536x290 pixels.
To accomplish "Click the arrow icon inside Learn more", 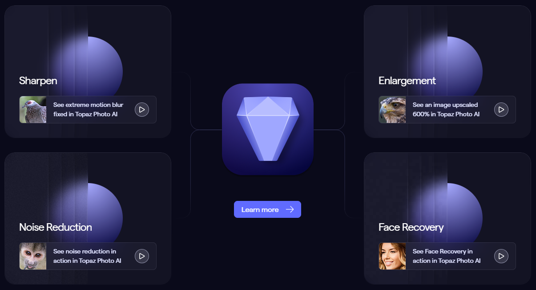I will pos(290,209).
